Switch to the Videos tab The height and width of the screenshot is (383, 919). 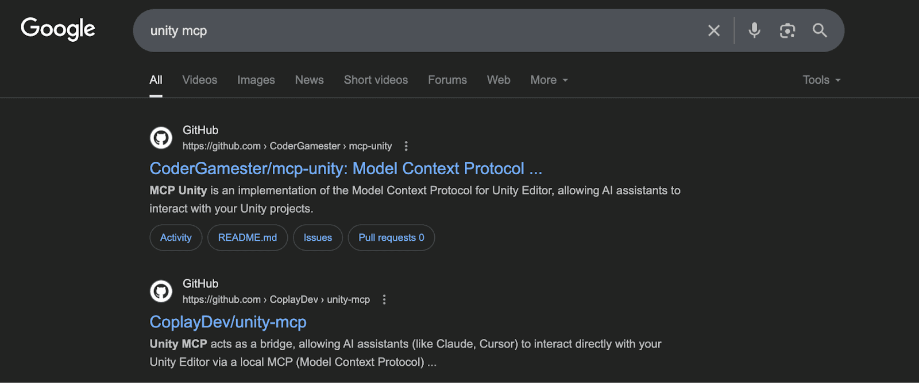pyautogui.click(x=199, y=80)
